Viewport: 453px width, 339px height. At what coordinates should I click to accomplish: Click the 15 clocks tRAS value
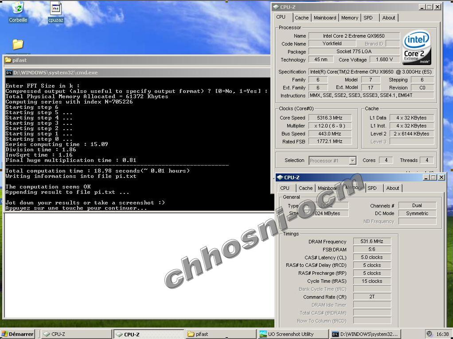[372, 281]
